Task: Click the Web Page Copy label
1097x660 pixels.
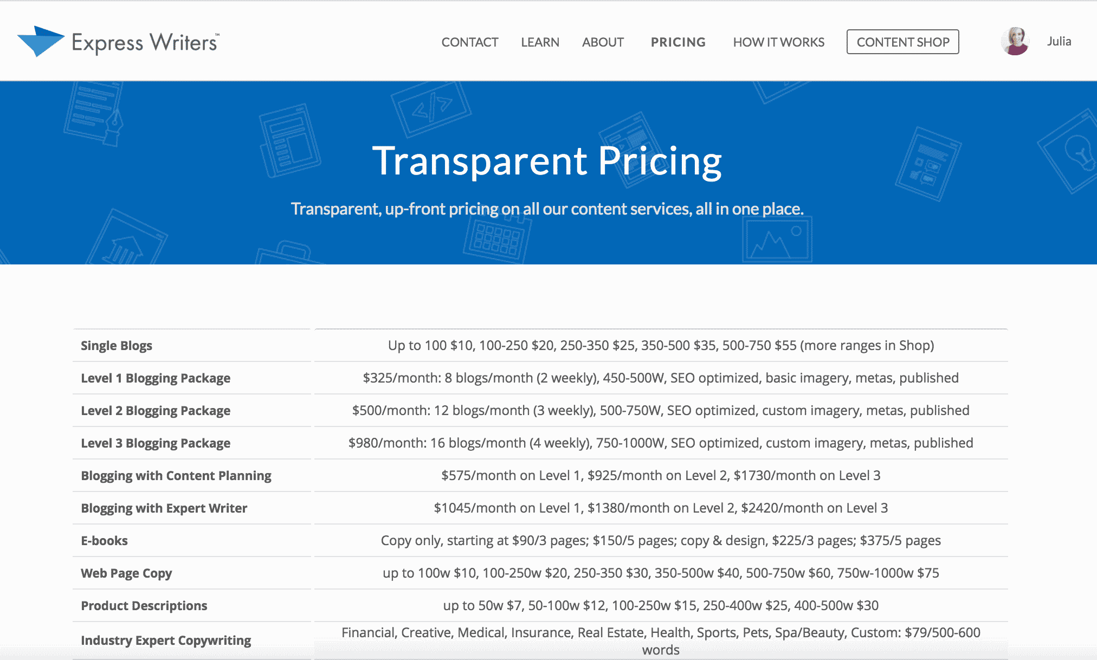Action: (x=126, y=573)
